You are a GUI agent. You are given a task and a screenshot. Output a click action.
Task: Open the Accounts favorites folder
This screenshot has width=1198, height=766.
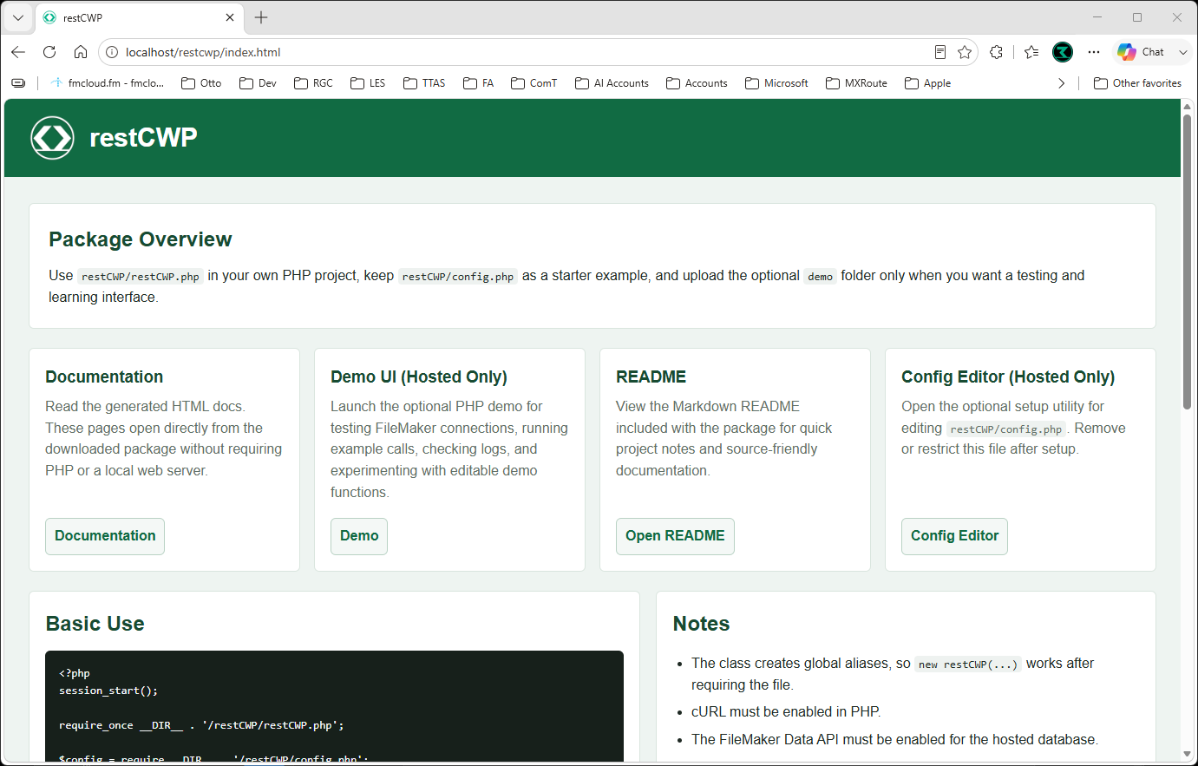[697, 83]
